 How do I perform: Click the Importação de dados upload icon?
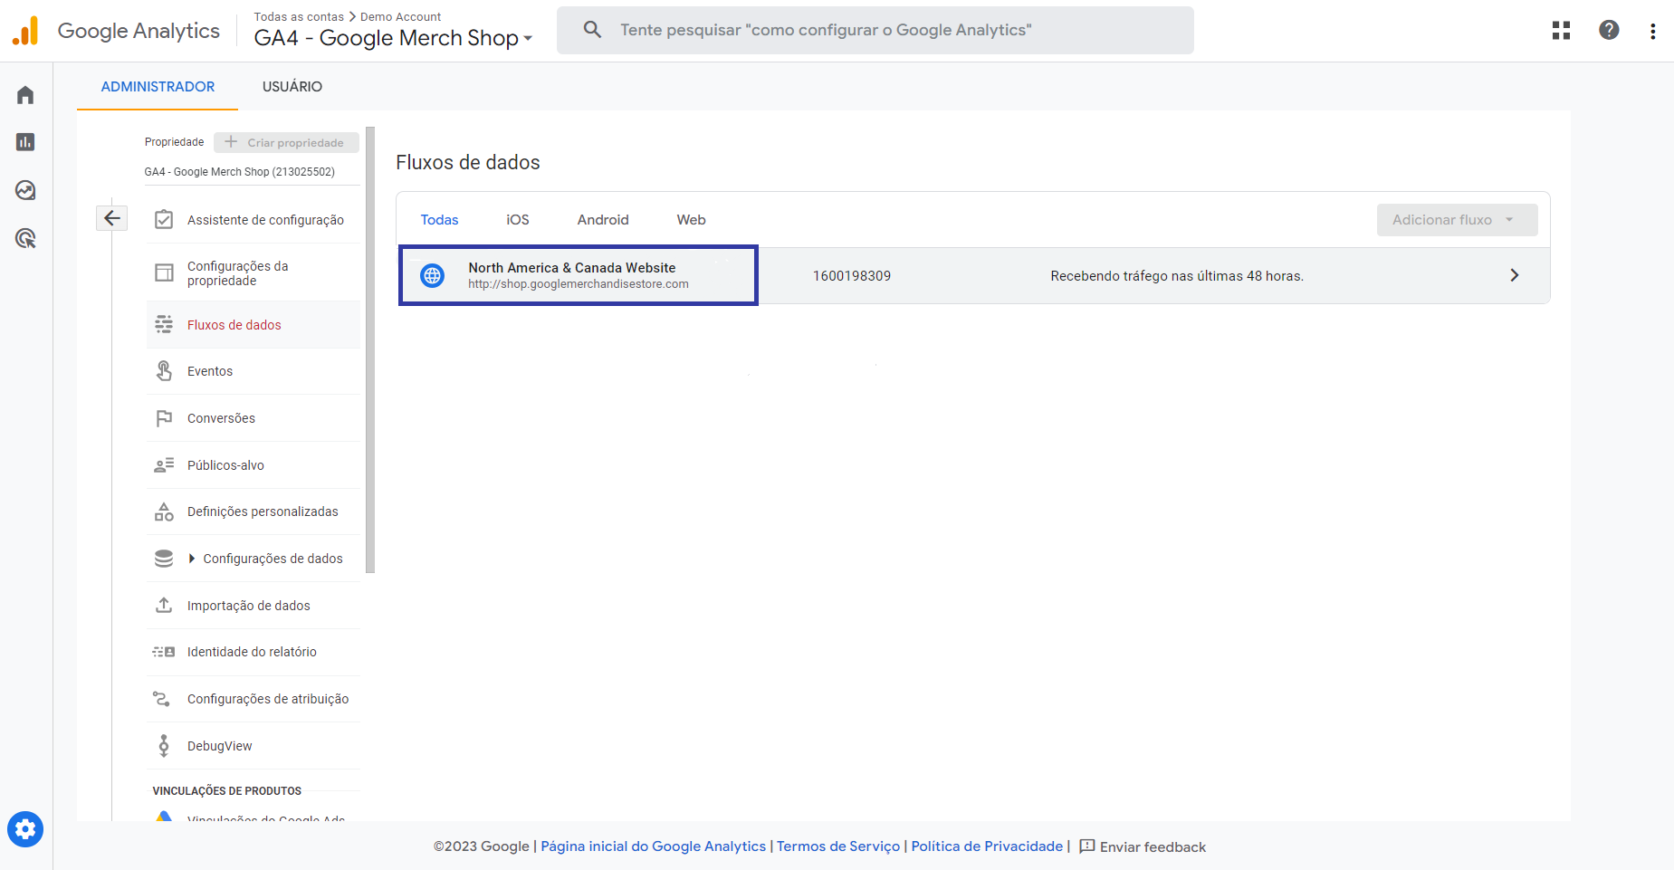164,605
